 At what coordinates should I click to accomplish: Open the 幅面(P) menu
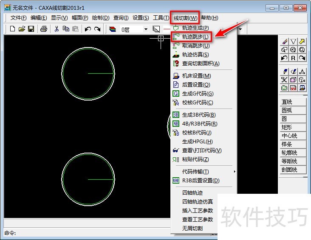80,18
